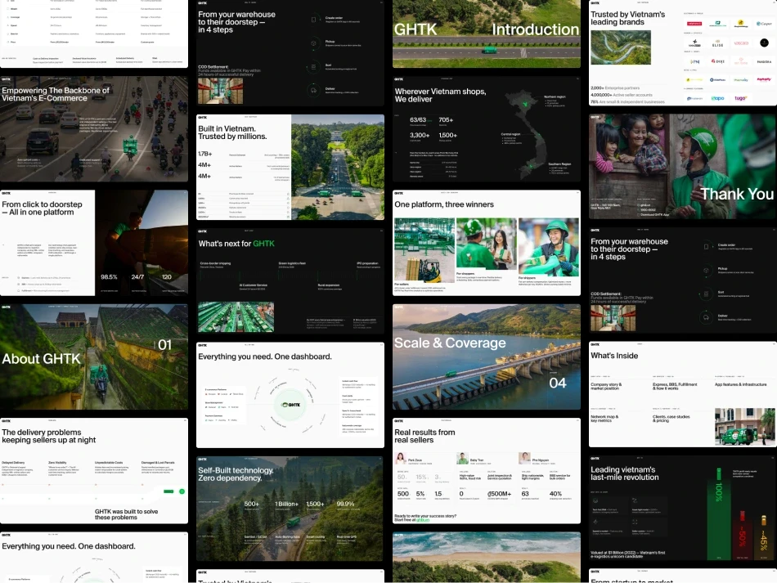Open the 'Real results from real sellers' slide
Image resolution: width=777 pixels, height=583 pixels.
486,470
